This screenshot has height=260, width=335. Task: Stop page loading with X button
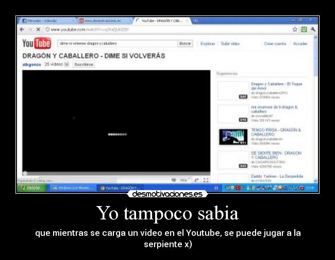38,29
